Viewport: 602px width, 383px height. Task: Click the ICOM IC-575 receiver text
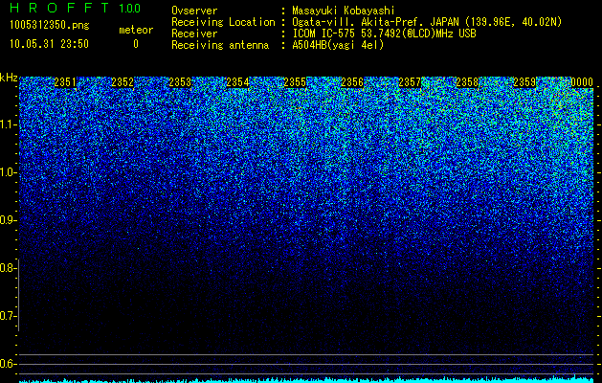[384, 34]
